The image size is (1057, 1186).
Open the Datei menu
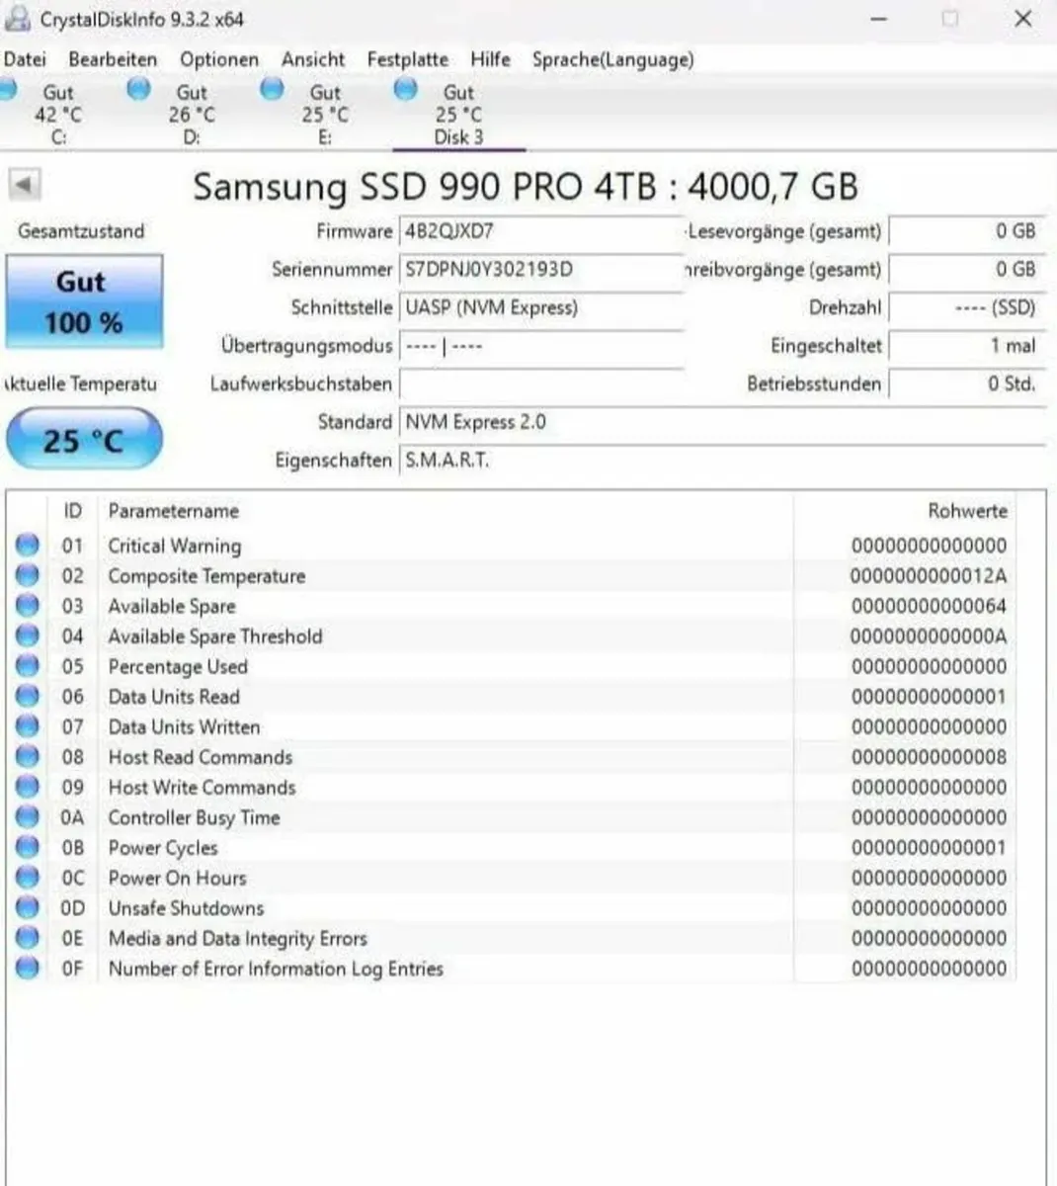(x=25, y=59)
